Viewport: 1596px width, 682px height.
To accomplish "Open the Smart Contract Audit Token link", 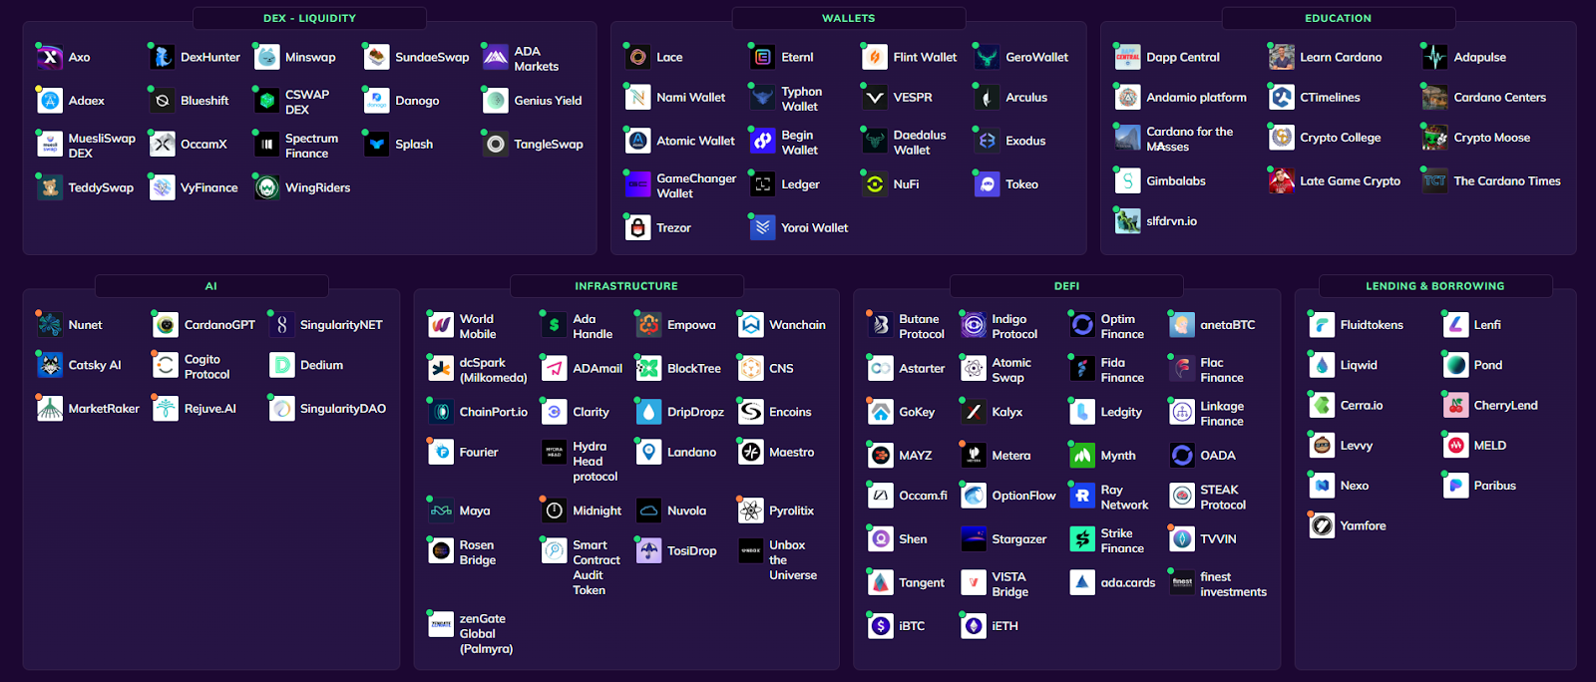I will click(x=597, y=567).
